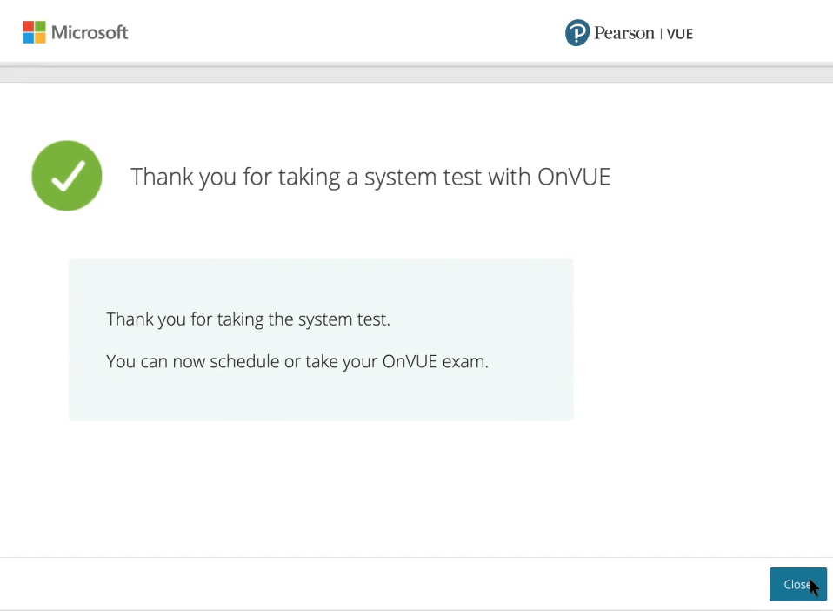Click the green square in Microsoft logo
The height and width of the screenshot is (611, 833).
40,27
